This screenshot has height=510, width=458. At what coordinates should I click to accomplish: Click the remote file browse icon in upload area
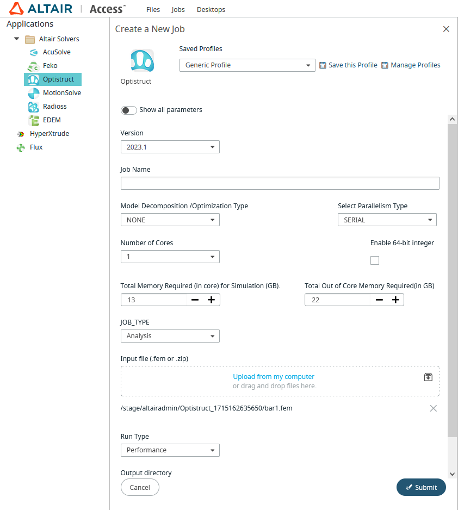[x=428, y=377]
